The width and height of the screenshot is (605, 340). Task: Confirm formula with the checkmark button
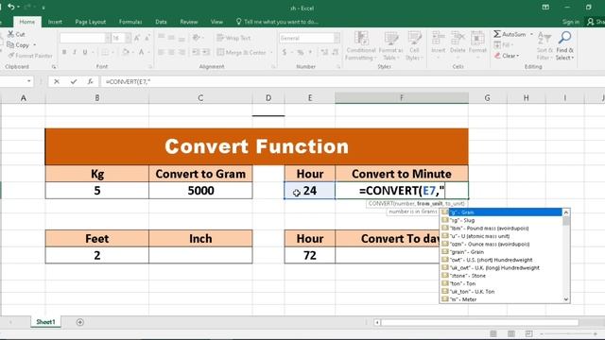tap(74, 81)
